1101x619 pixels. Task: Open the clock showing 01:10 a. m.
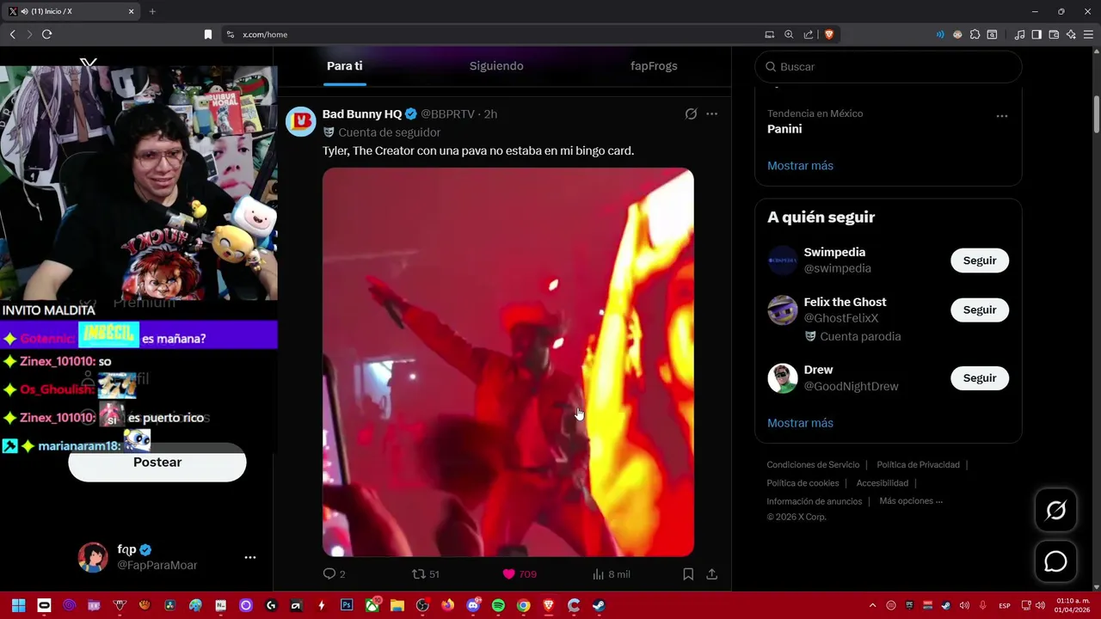pos(1073,605)
